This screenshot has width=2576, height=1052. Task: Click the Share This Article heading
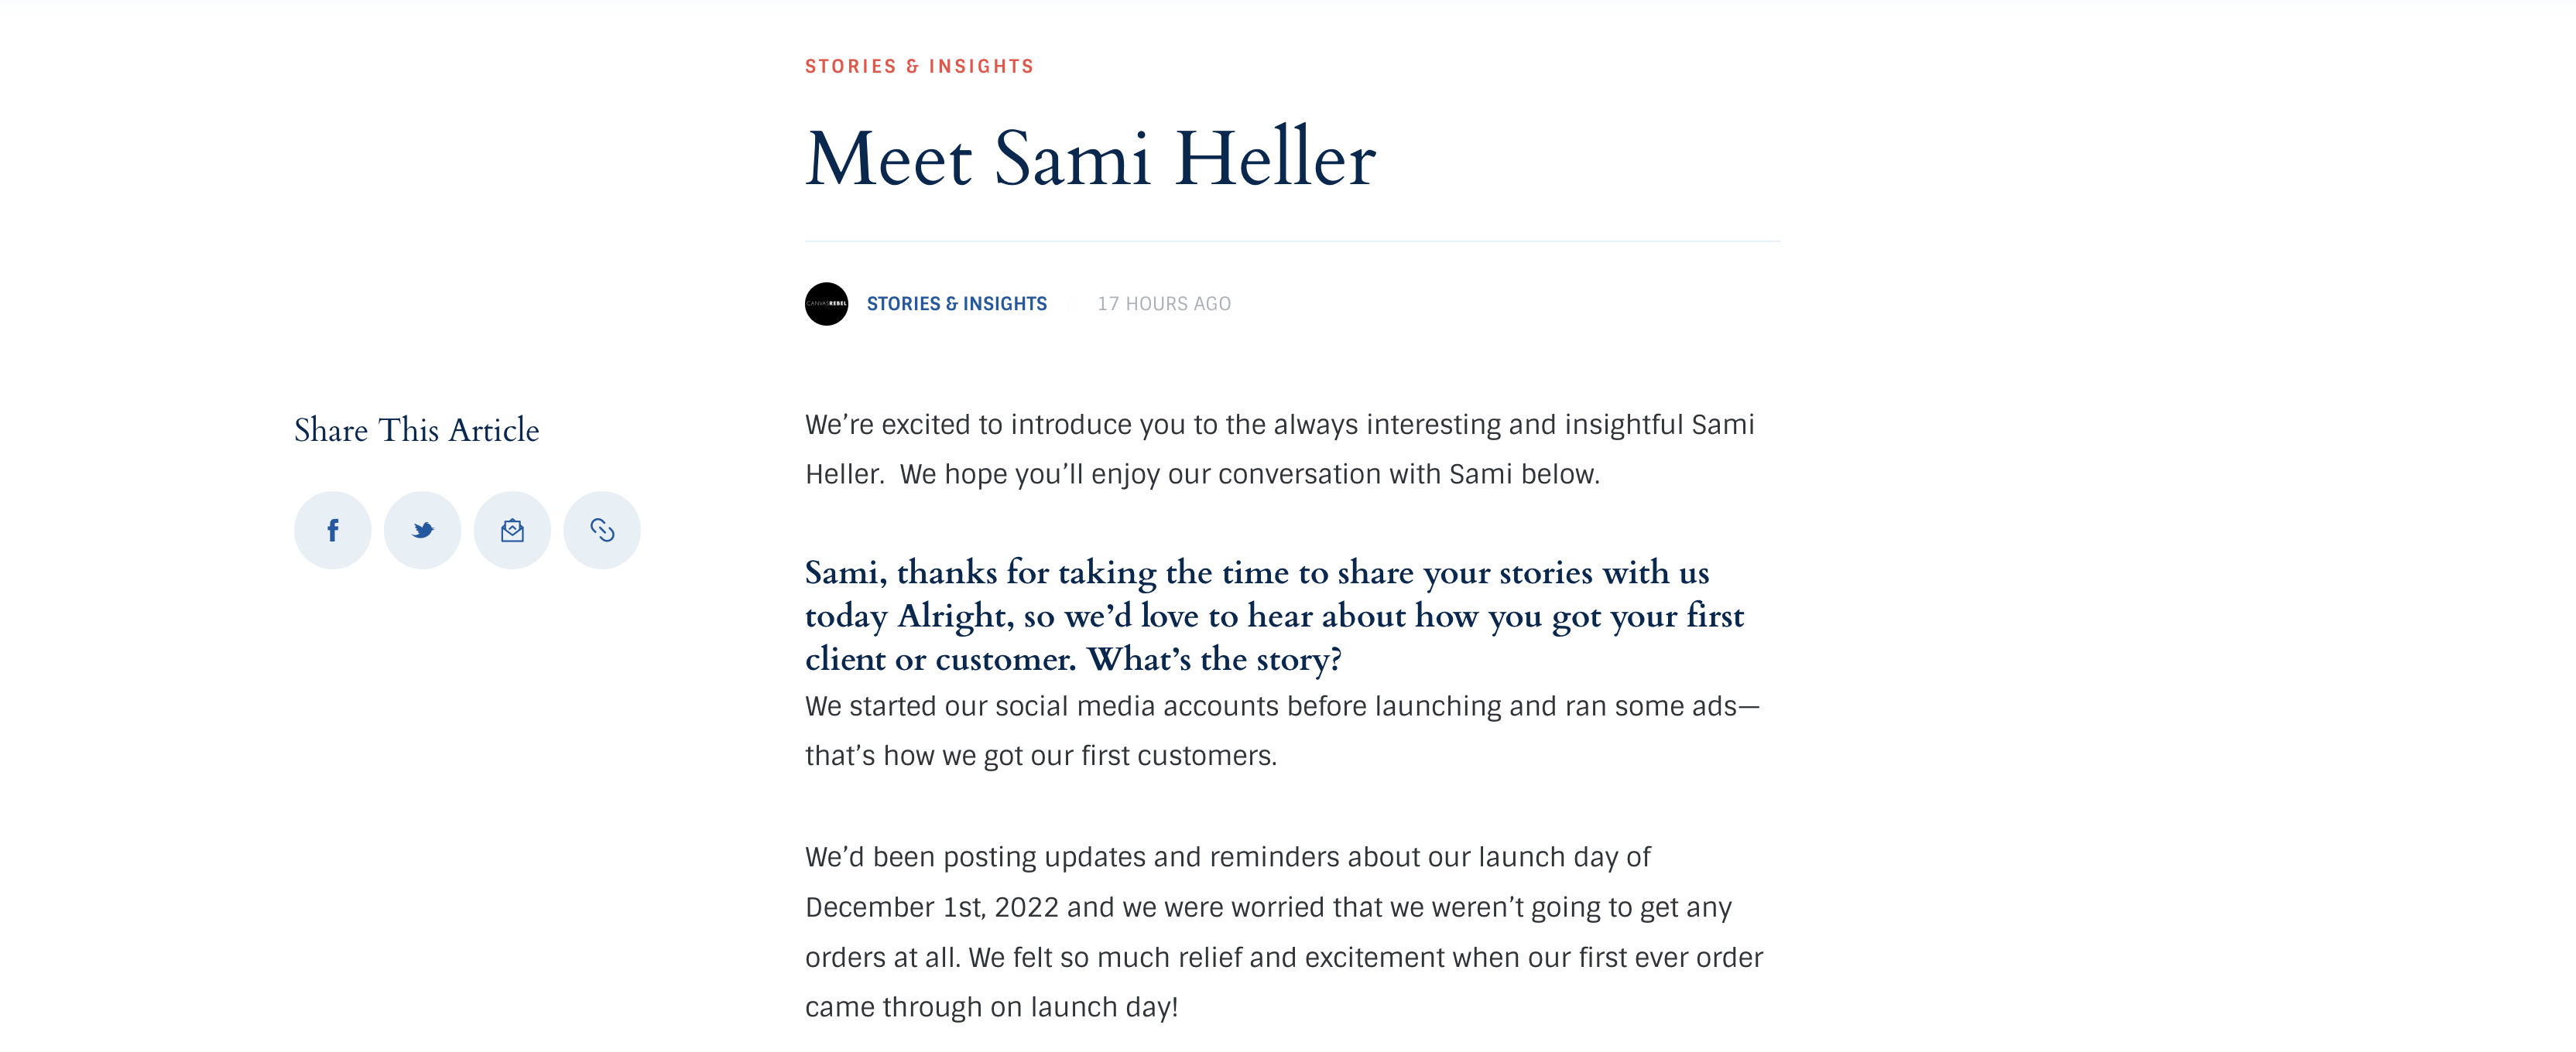point(416,431)
